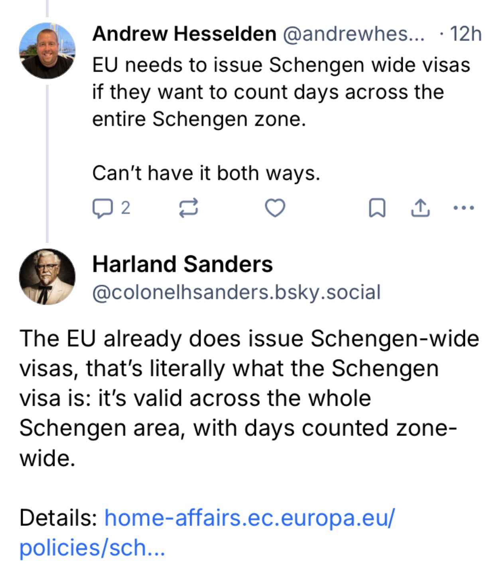Click the @colonelhsanders.bsky.social handle
The image size is (504, 573).
pyautogui.click(x=236, y=292)
